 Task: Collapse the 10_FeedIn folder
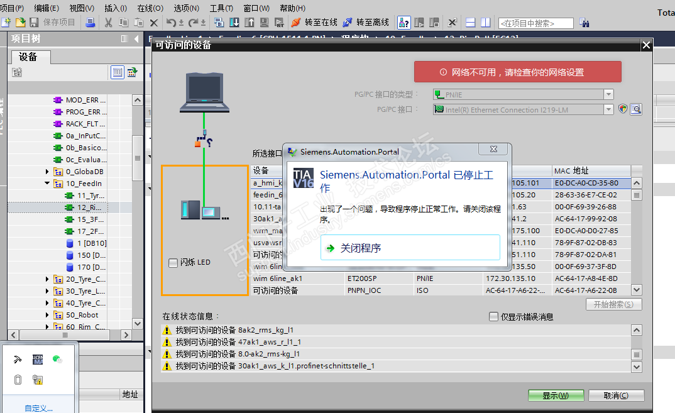click(47, 184)
